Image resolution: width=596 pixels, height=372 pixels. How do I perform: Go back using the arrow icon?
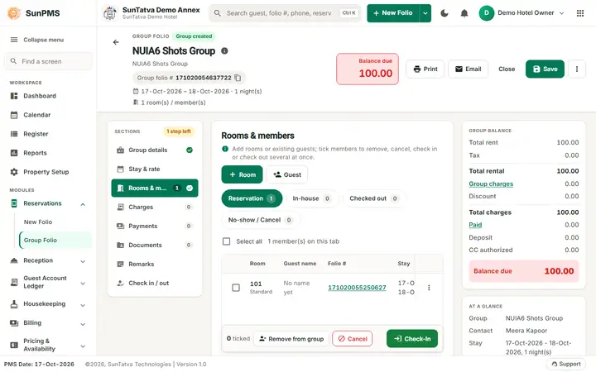point(116,42)
